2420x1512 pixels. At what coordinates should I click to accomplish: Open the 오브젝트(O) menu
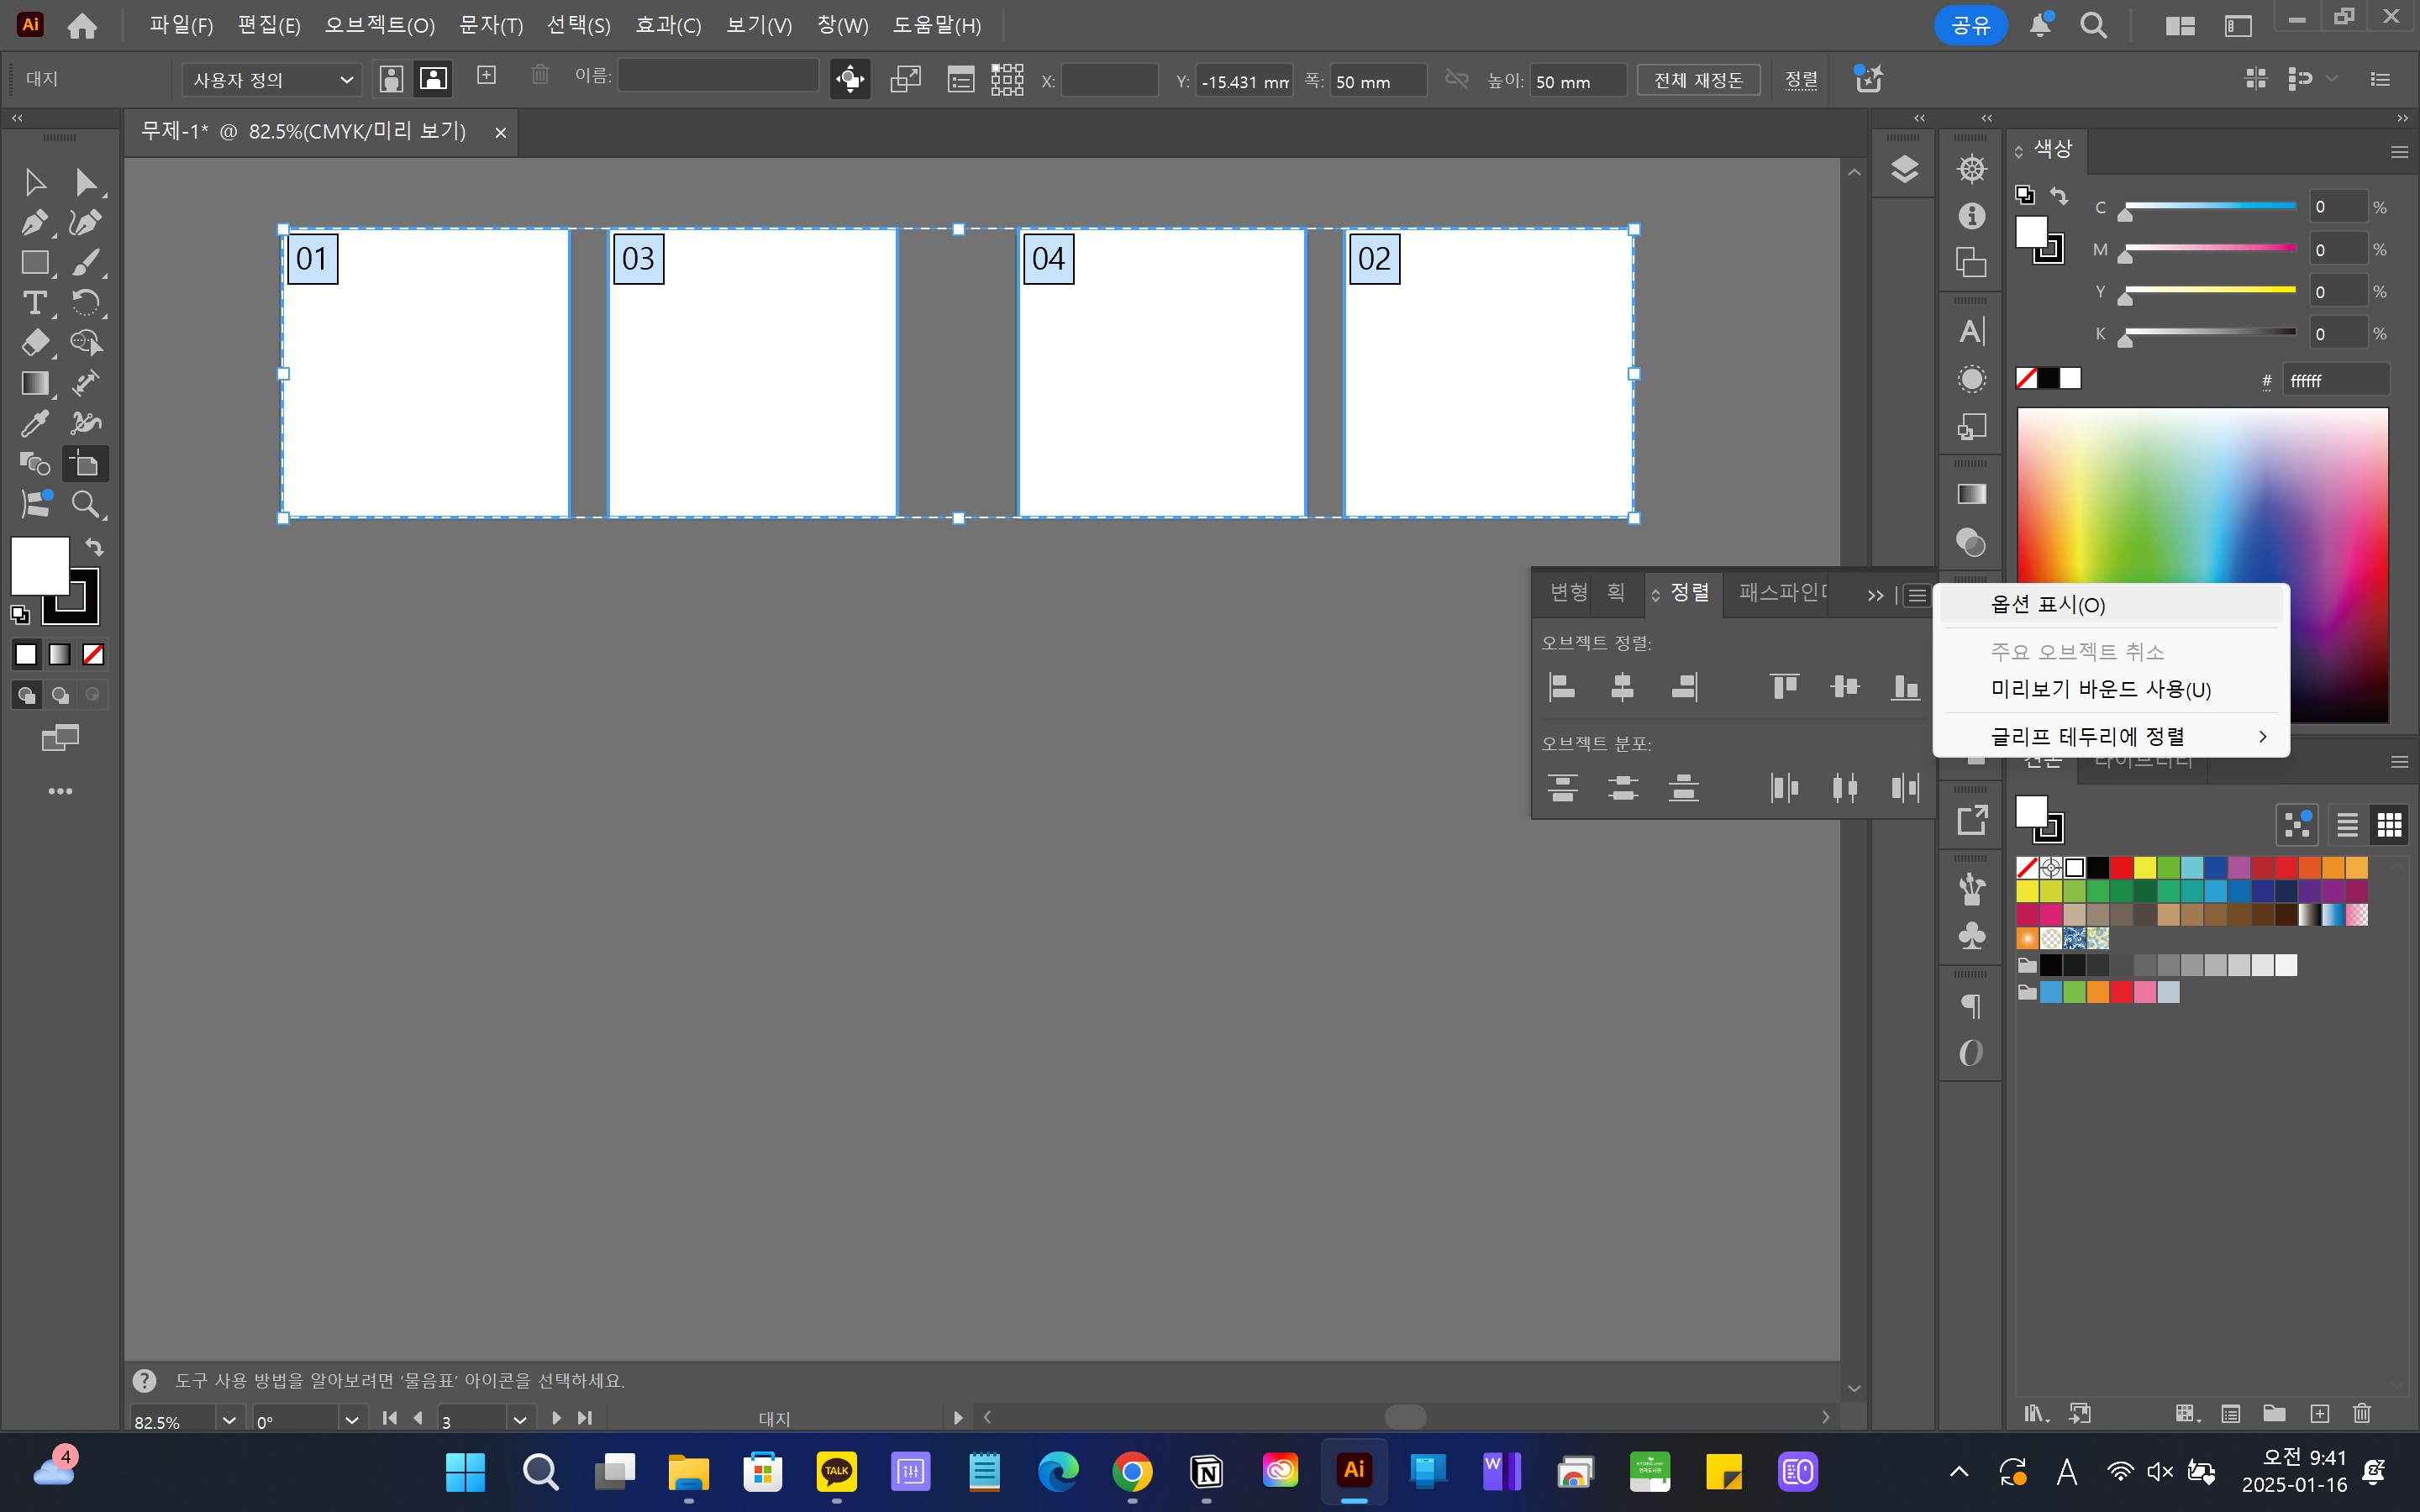pyautogui.click(x=379, y=25)
